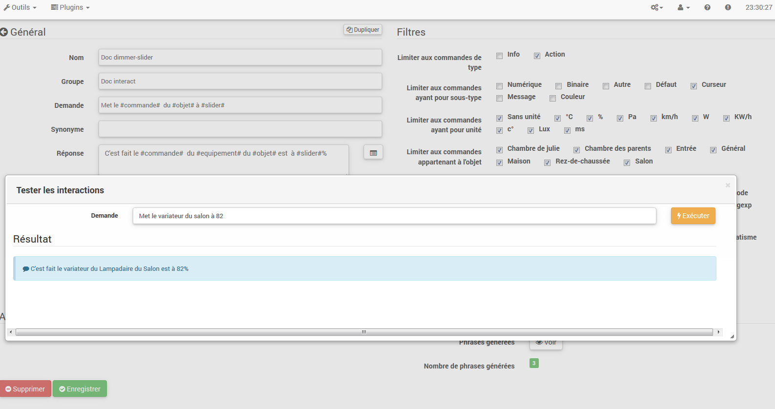Click the dialog resize handle corner

(x=732, y=336)
